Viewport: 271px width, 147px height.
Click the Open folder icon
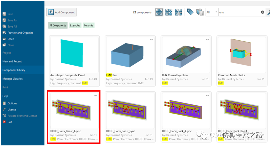4,39
